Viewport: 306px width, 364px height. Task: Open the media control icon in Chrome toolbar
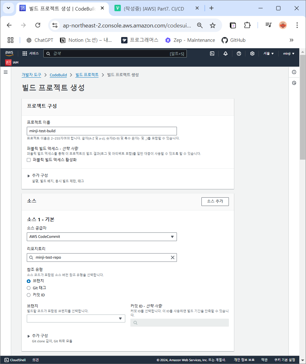click(268, 25)
